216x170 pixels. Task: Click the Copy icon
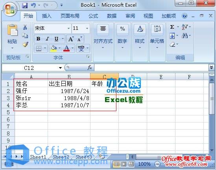pyautogui.click(x=25, y=36)
